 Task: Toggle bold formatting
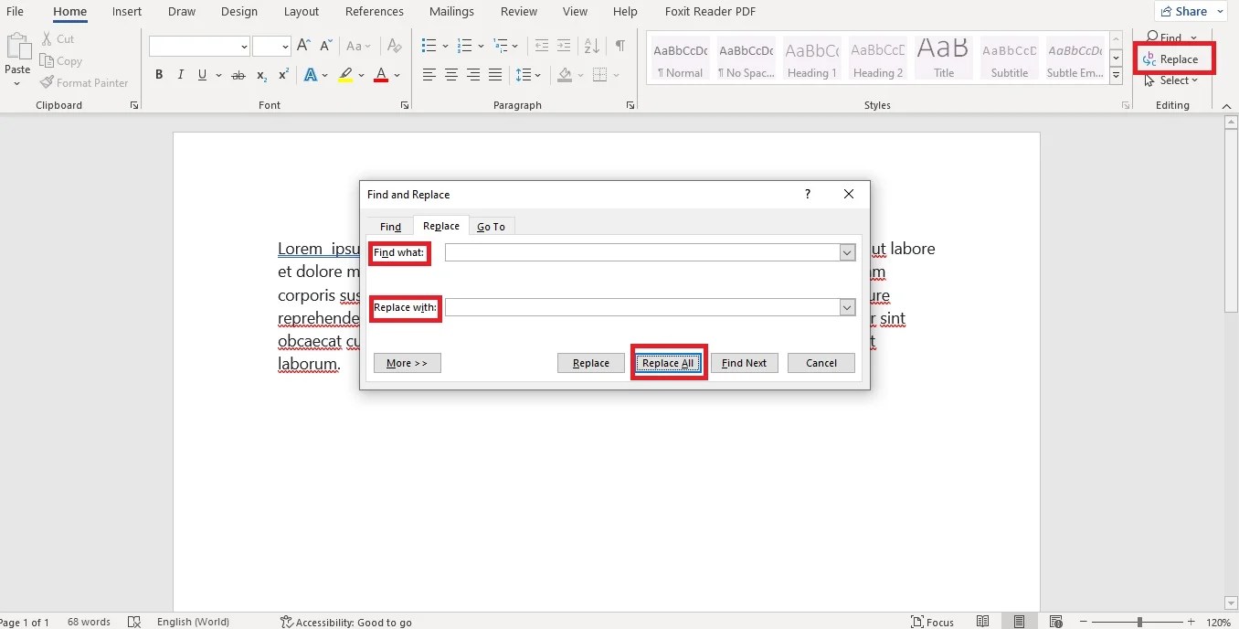pyautogui.click(x=159, y=74)
